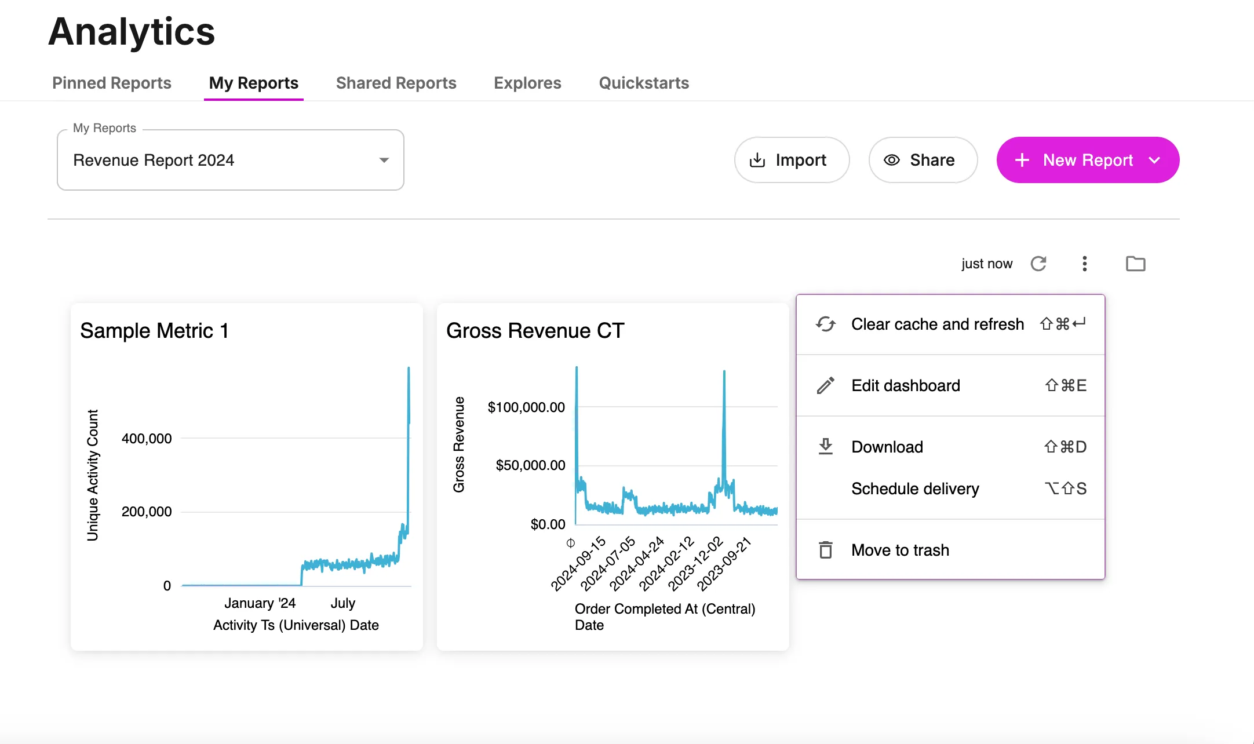Choose Clear cache and refresh from menu

pyautogui.click(x=950, y=324)
